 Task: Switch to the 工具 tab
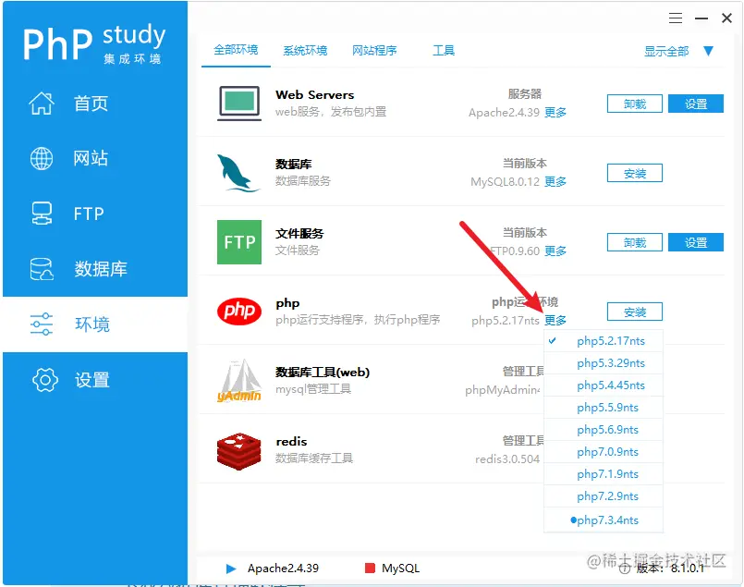click(x=444, y=50)
